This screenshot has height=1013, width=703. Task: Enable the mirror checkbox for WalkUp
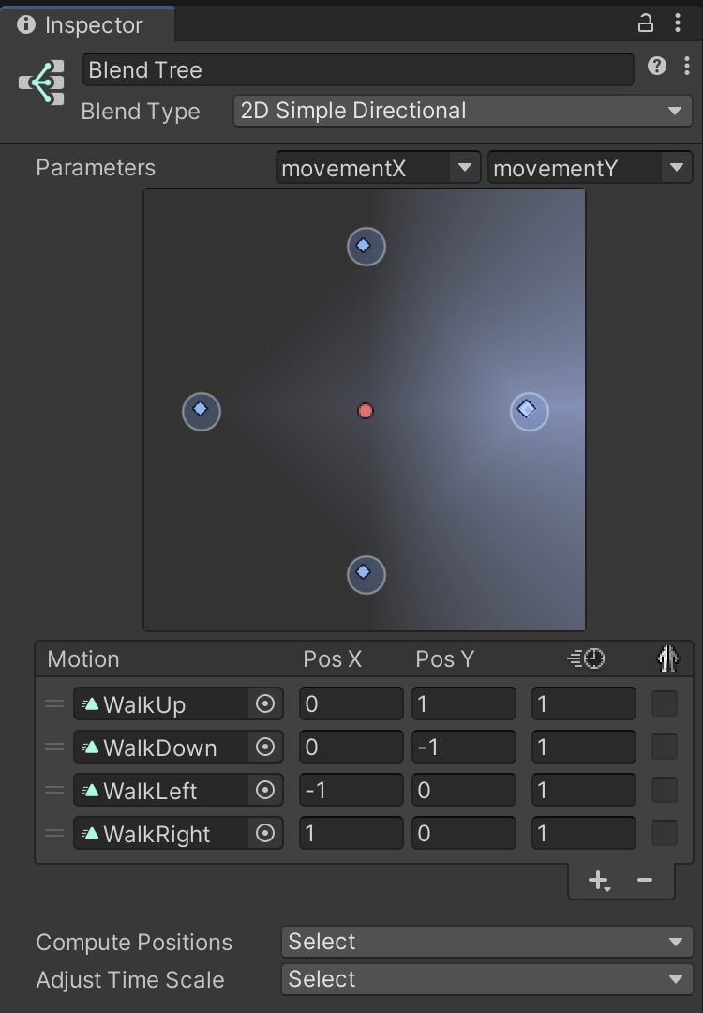665,703
